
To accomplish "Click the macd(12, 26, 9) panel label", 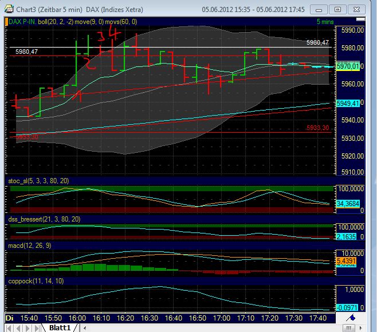I will 30,246.
